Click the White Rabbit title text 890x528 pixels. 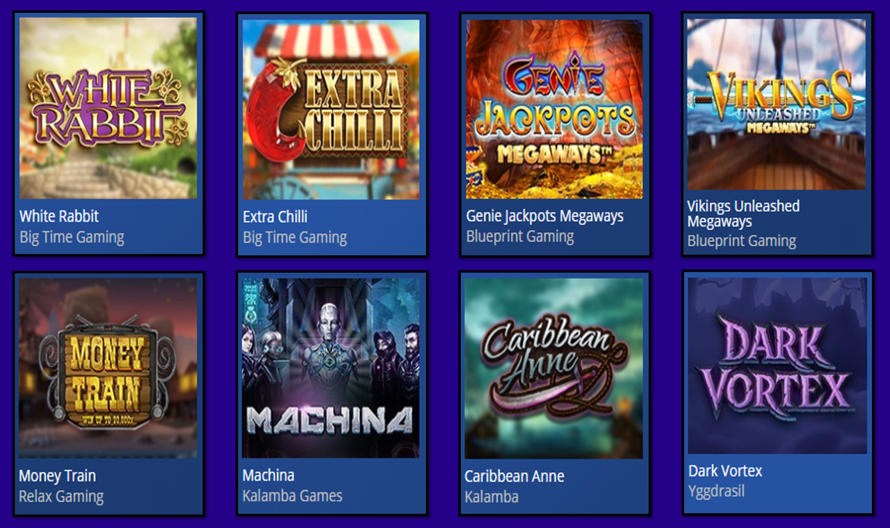coord(59,216)
